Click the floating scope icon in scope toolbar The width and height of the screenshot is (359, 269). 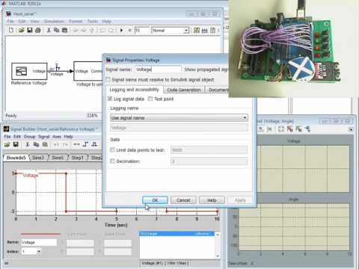[307, 129]
